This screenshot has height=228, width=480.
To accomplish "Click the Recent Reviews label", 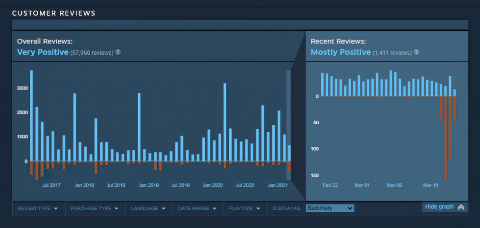I will [338, 42].
